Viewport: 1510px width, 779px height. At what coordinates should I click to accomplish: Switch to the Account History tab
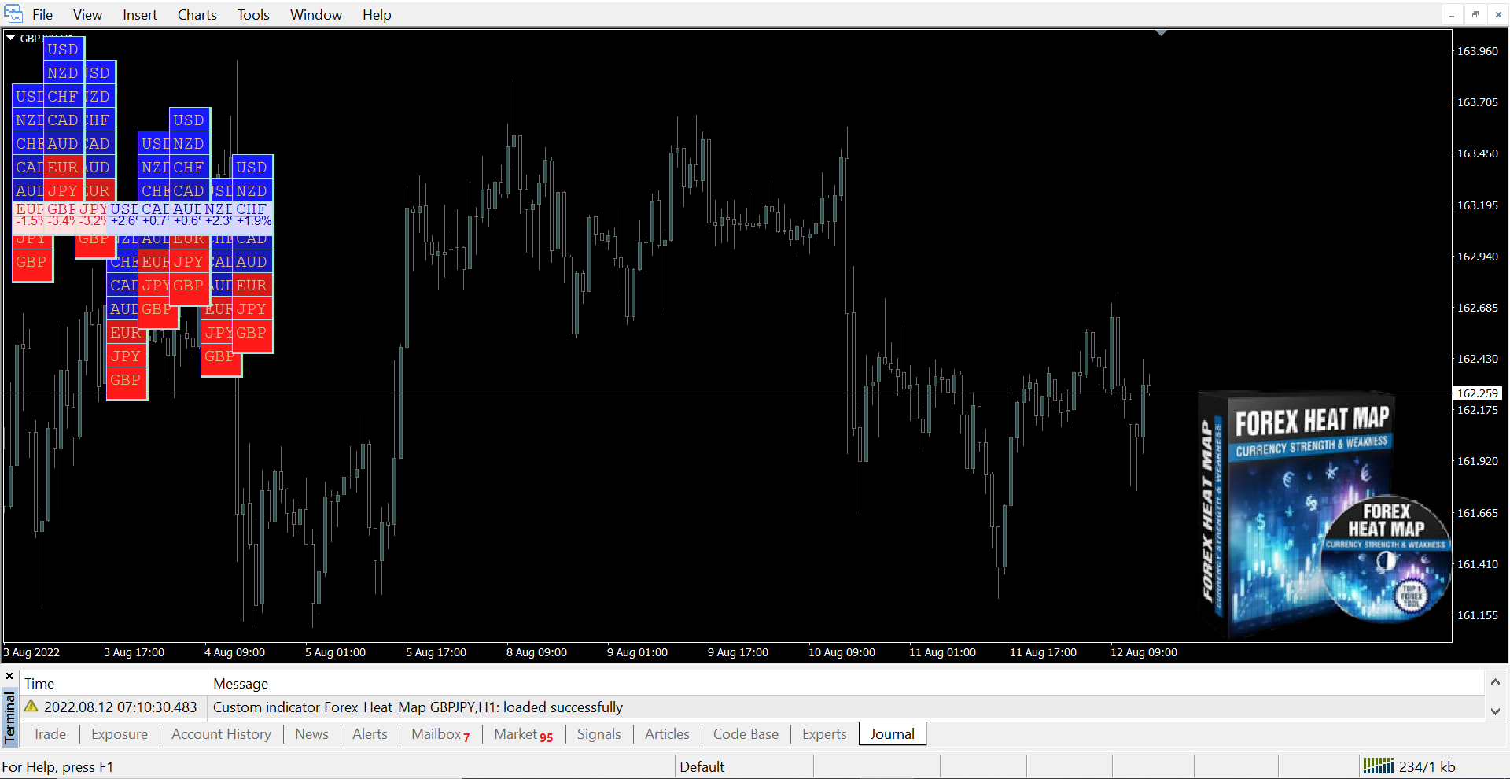coord(221,734)
